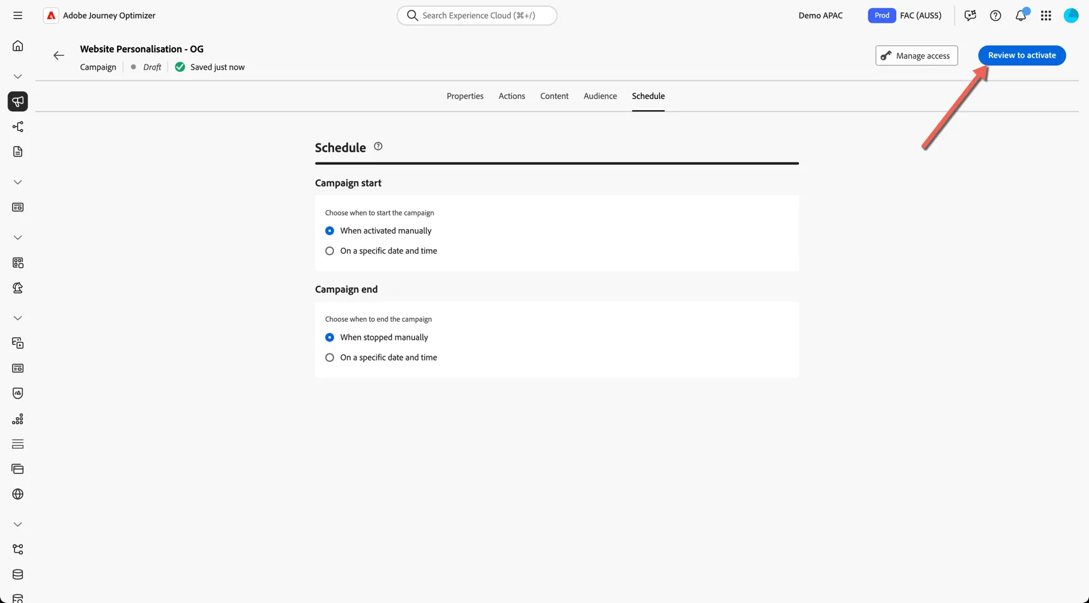Click the back arrow beside campaign title
Image resolution: width=1089 pixels, height=603 pixels.
59,55
